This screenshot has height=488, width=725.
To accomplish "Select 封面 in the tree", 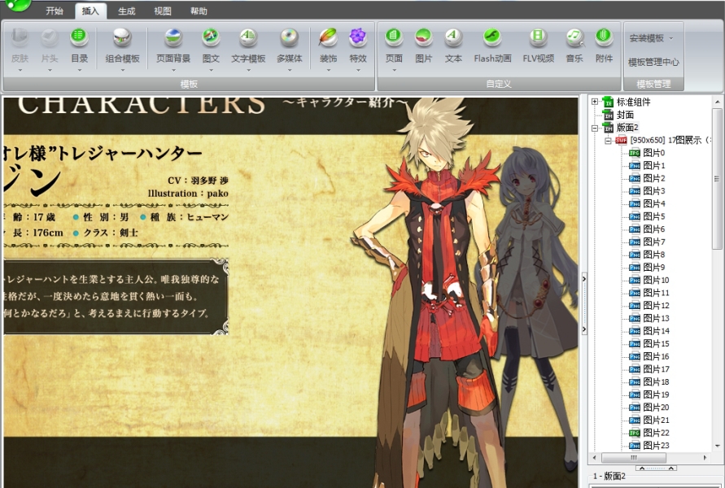I will (x=625, y=115).
